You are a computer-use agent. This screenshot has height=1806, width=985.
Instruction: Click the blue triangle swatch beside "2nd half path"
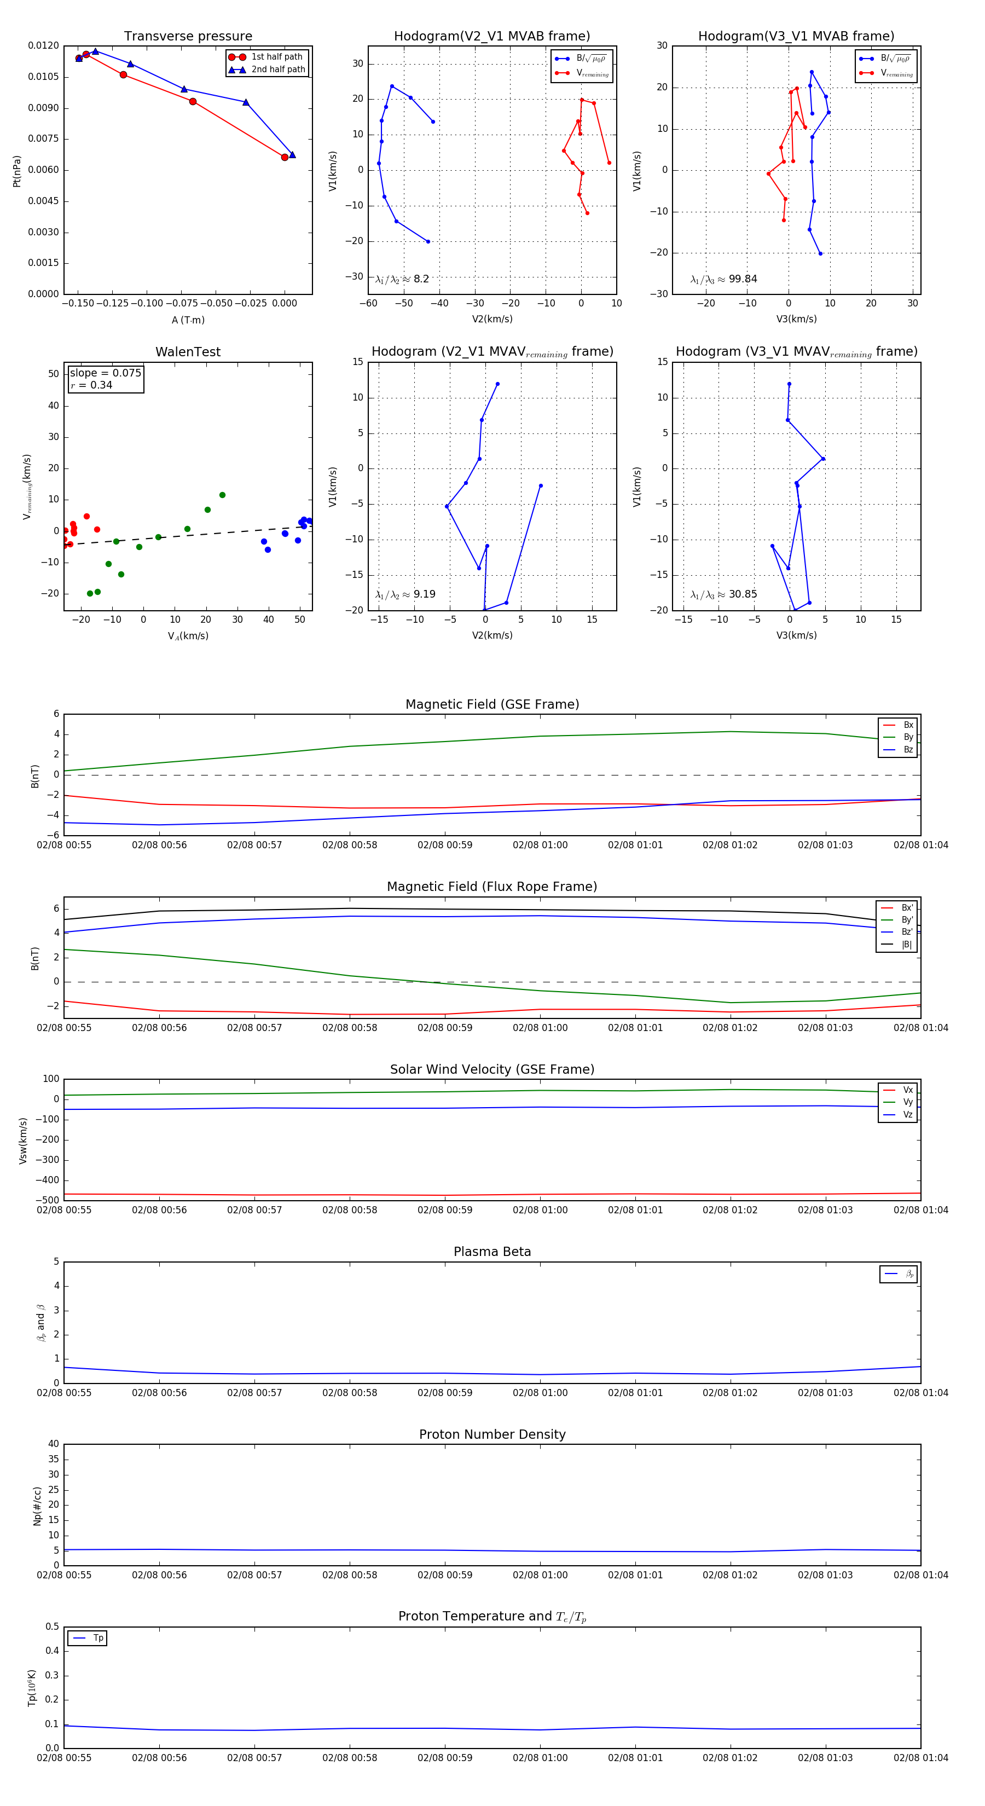click(x=237, y=70)
